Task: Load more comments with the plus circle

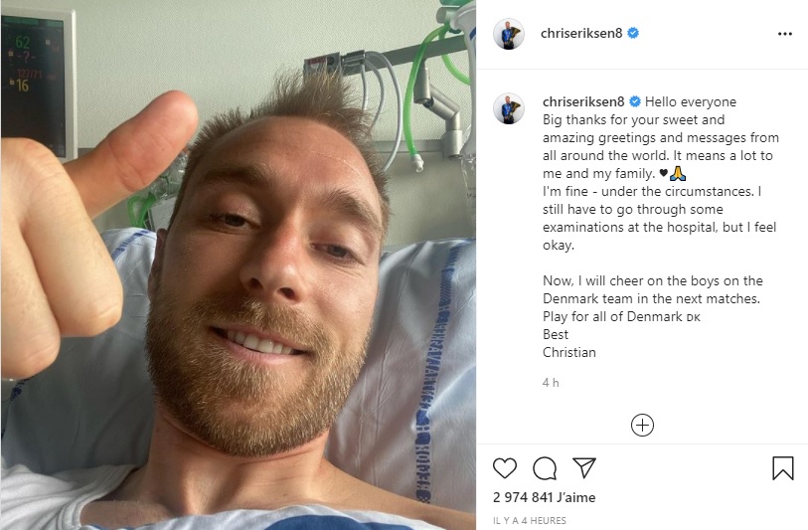Action: [642, 426]
